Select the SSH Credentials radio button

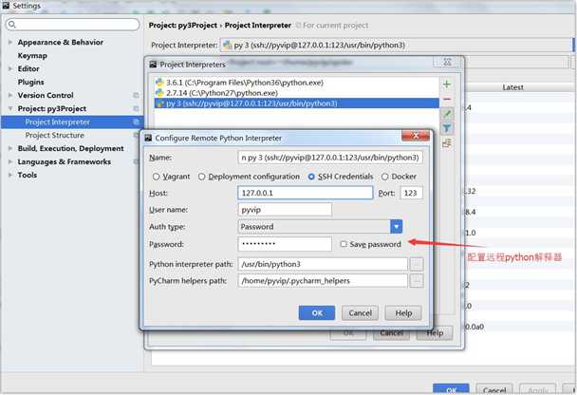tap(311, 177)
